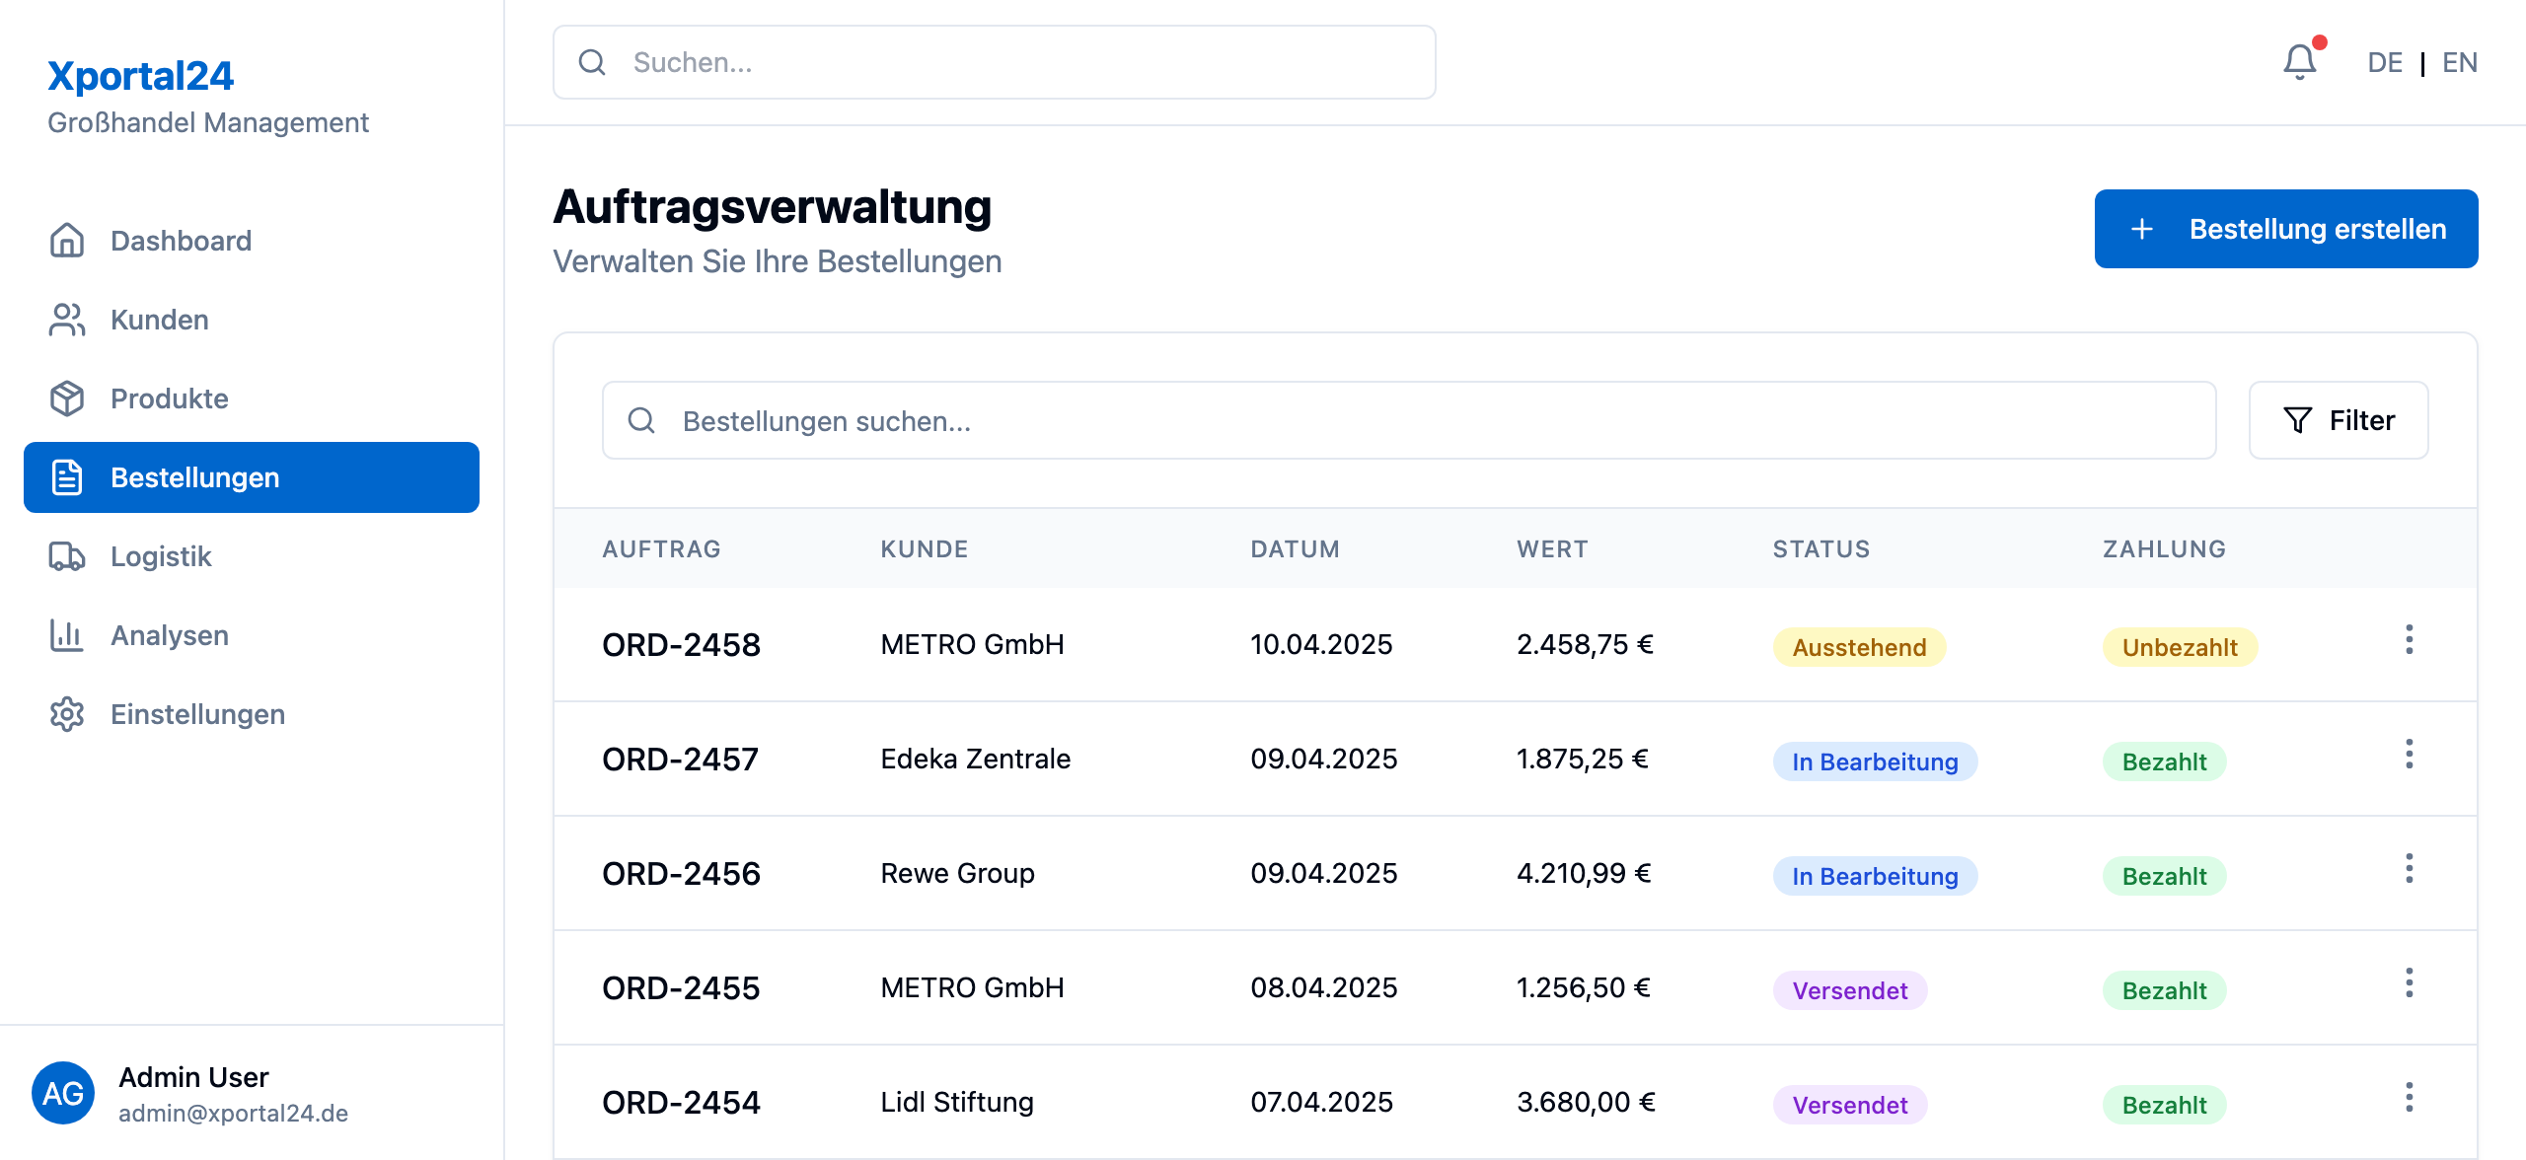Click the Bezahlt badge for ORD-2454
This screenshot has height=1160, width=2526.
point(2164,1105)
